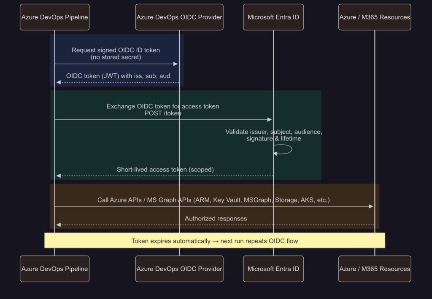Click the top Microsoft Entra ID box
Screen dimensions: 432x299
[x=273, y=17]
